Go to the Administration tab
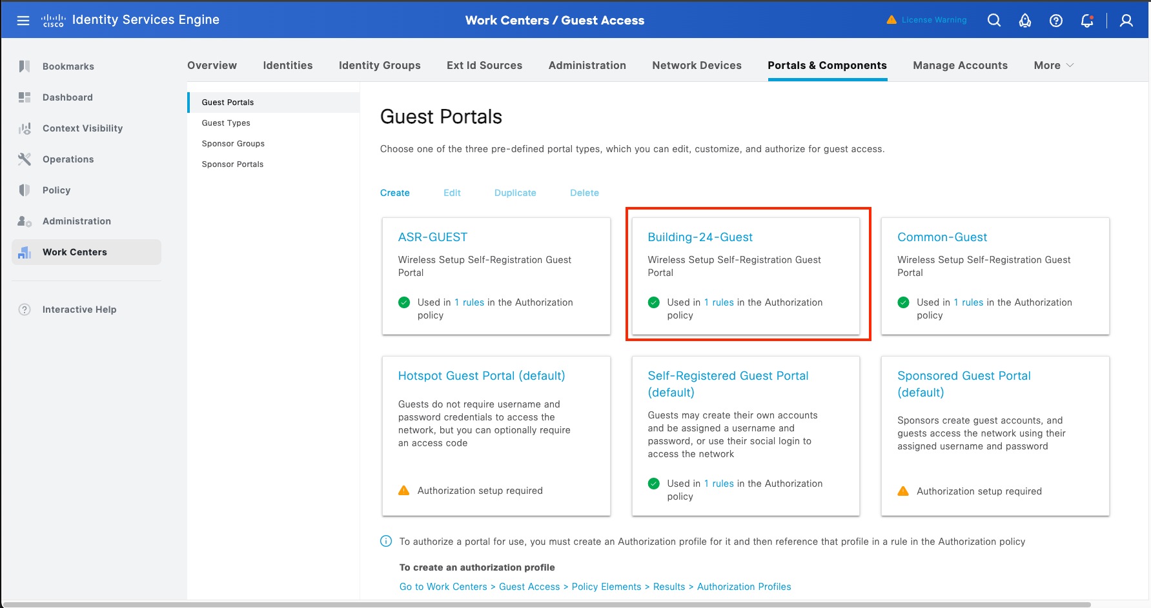 pyautogui.click(x=587, y=65)
